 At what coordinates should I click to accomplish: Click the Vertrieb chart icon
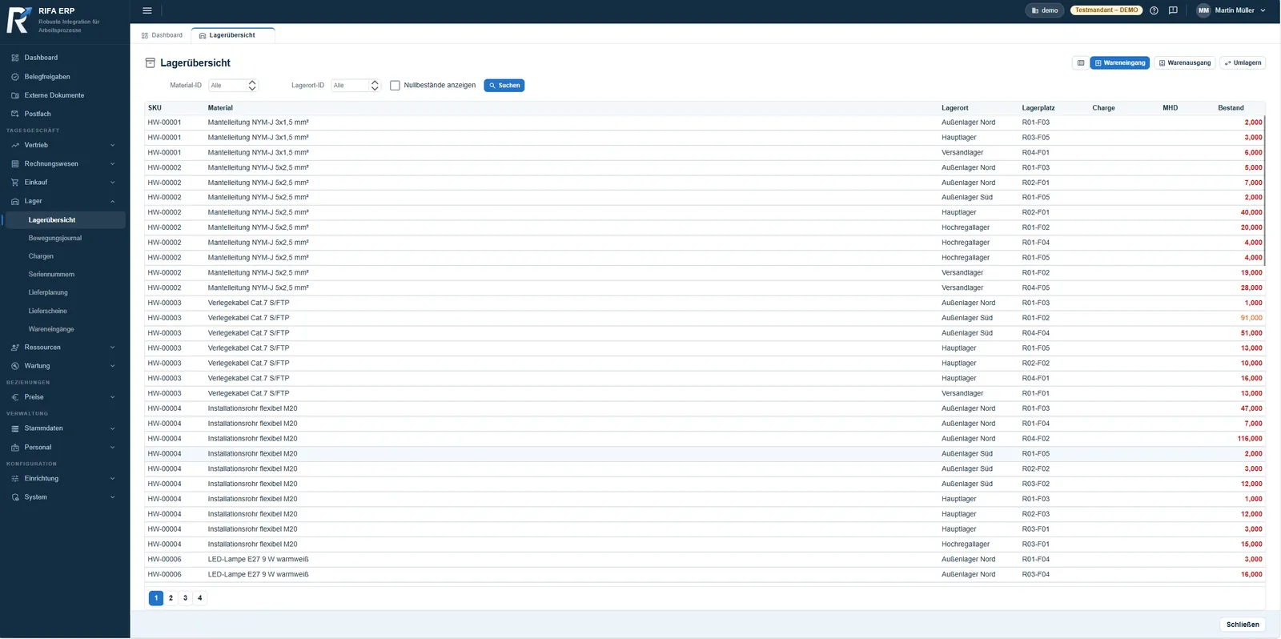[14, 145]
